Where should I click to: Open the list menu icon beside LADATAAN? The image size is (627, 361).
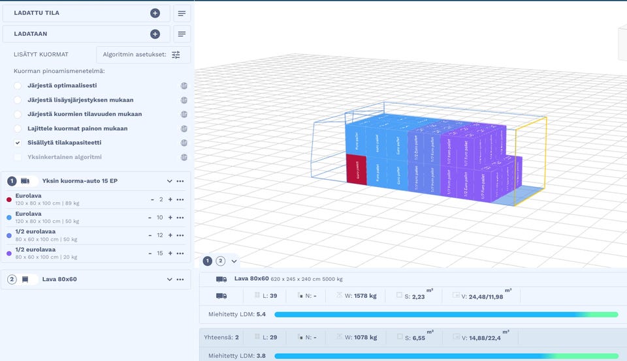182,34
